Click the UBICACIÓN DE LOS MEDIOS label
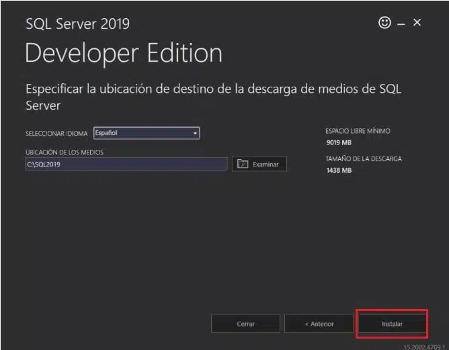This screenshot has height=350, width=449. [x=65, y=152]
